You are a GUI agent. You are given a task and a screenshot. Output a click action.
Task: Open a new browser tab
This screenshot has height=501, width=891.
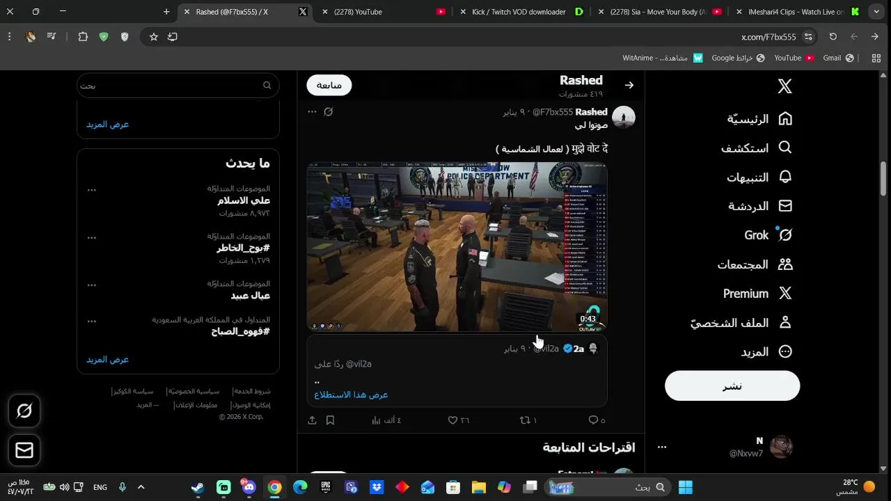[x=166, y=12]
